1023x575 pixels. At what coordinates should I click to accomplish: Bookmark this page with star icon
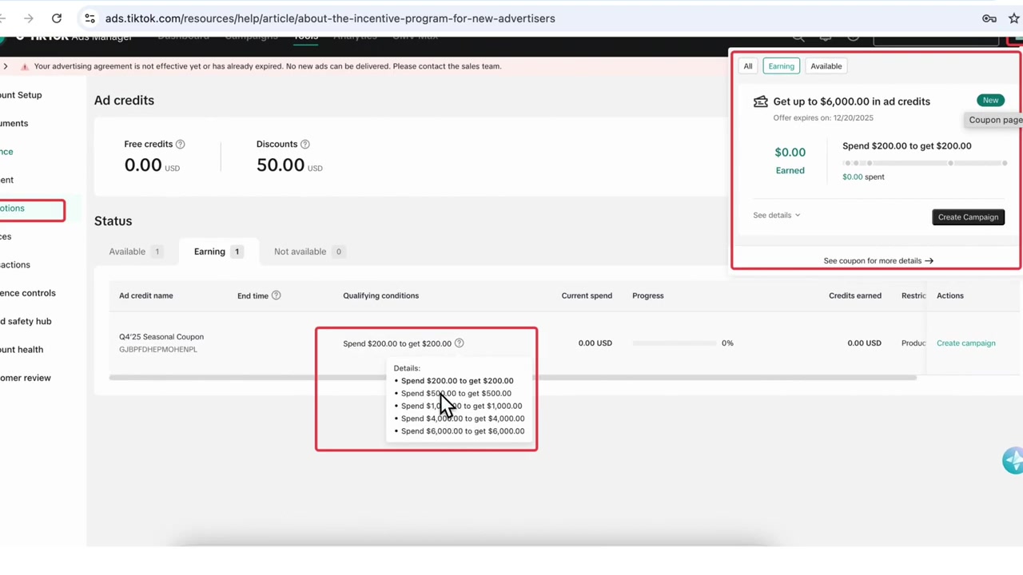[1014, 18]
